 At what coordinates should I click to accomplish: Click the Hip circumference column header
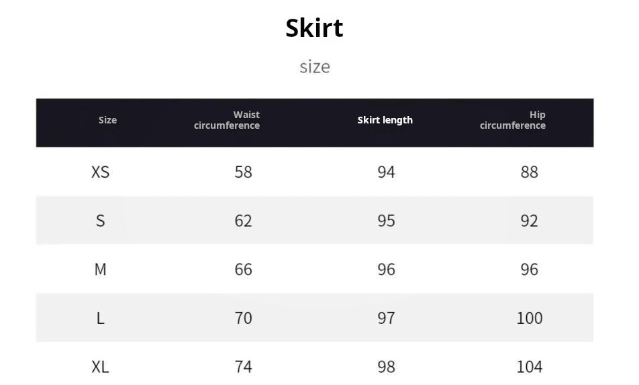pos(513,120)
